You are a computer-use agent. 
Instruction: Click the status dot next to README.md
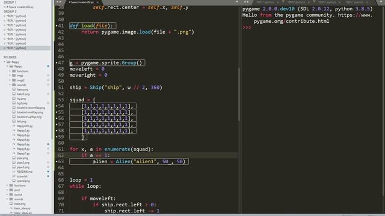[48, 172]
